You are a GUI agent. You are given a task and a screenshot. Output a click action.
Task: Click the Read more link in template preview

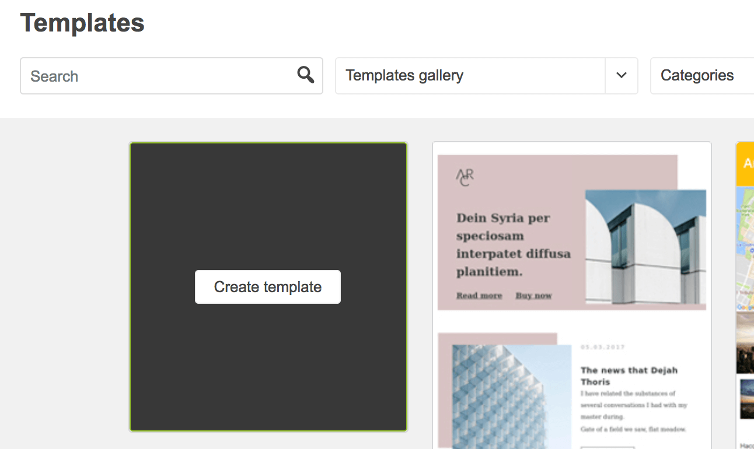479,295
